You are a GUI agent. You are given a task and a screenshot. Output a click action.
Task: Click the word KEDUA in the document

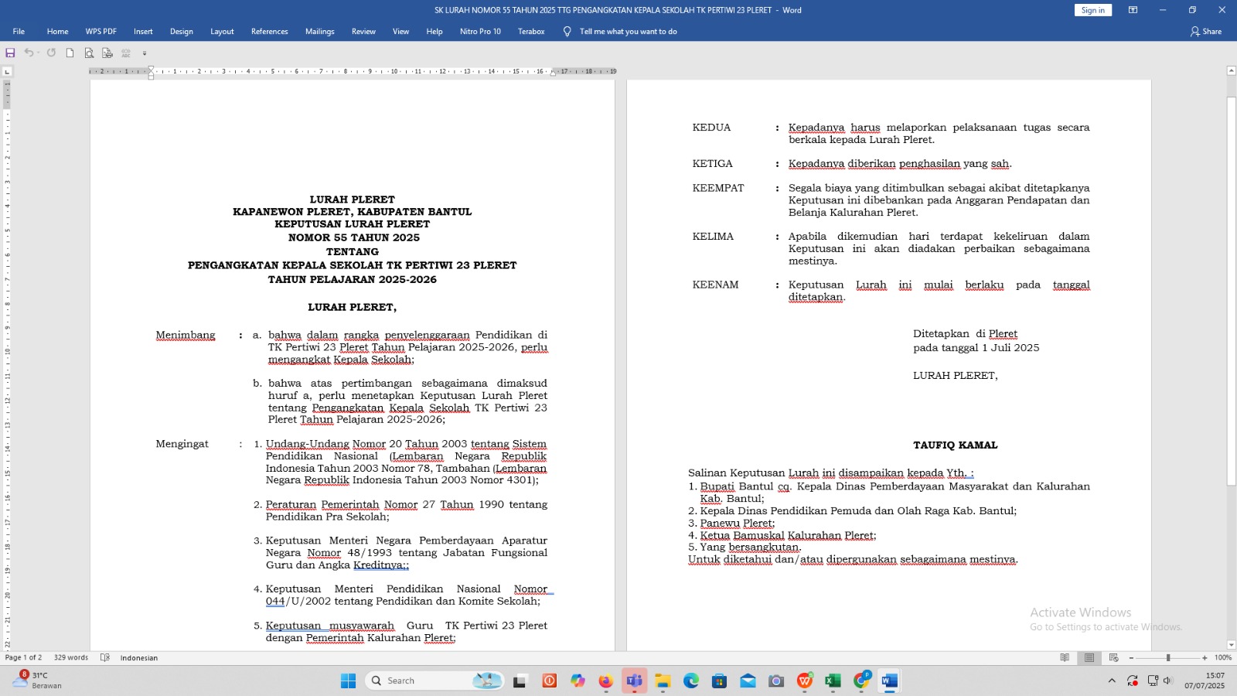[x=711, y=128]
